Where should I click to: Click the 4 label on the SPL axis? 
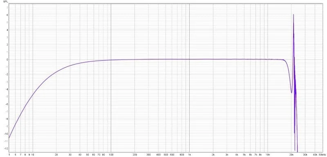coord(7,30)
